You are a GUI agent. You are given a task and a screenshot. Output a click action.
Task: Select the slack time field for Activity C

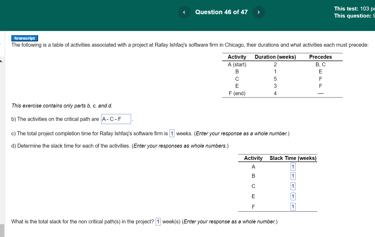[293, 186]
